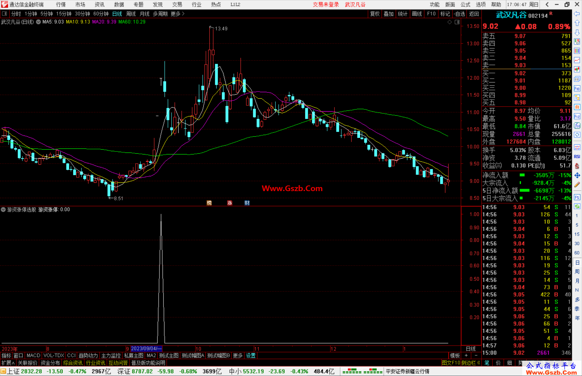Open 图文F10 at the bottom-right

click(451, 363)
